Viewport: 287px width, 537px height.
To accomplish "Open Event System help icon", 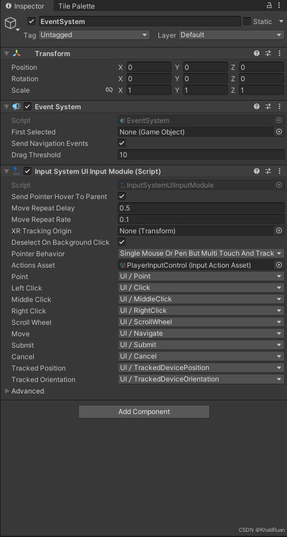I will (x=257, y=106).
